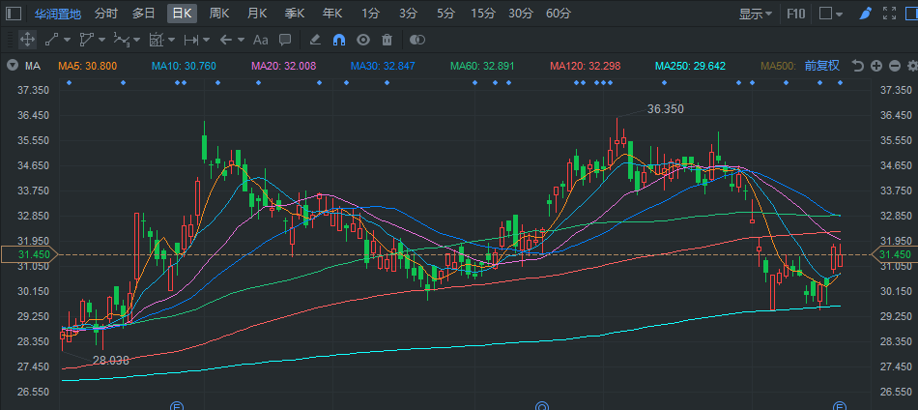Select the polygon shape drawing tool

click(x=87, y=40)
